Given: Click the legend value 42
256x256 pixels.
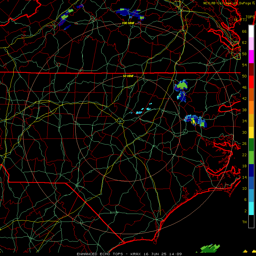Looking at the screenshot, I should coord(244,99).
